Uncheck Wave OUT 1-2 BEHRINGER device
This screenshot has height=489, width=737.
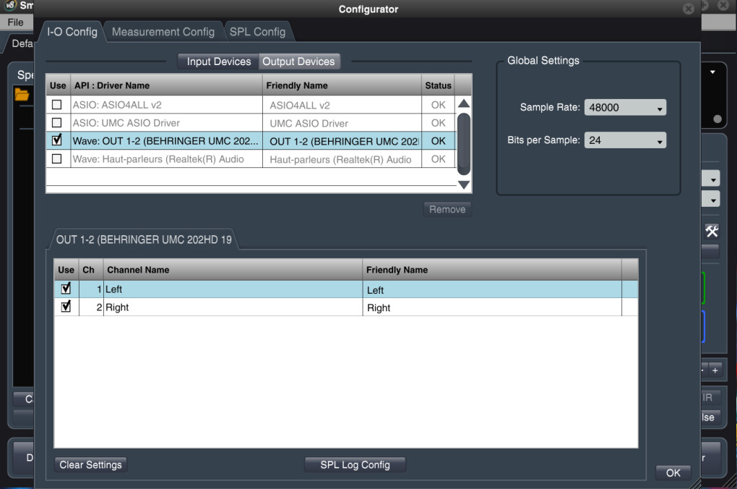(57, 140)
